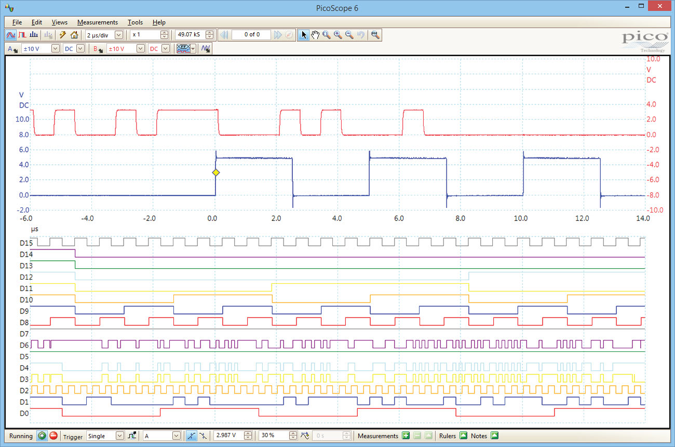Viewport: 675px width, 447px height.
Task: Click the Undo Zoom icon
Action: pos(360,35)
